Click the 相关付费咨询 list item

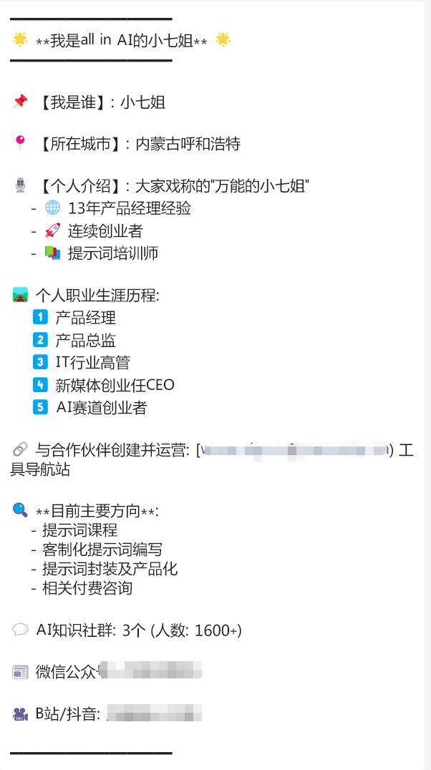(87, 588)
